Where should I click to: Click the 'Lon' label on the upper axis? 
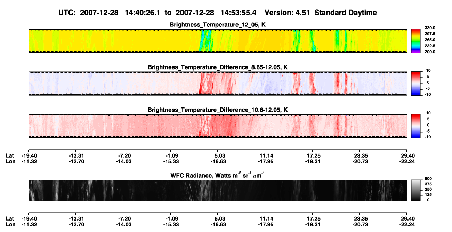tap(11, 161)
